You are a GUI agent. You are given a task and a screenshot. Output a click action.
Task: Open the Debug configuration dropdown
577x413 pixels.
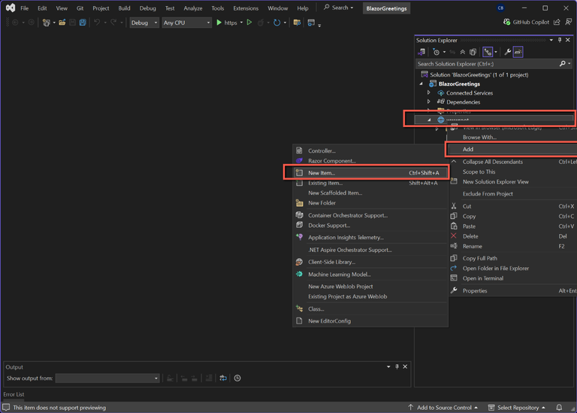coord(144,23)
